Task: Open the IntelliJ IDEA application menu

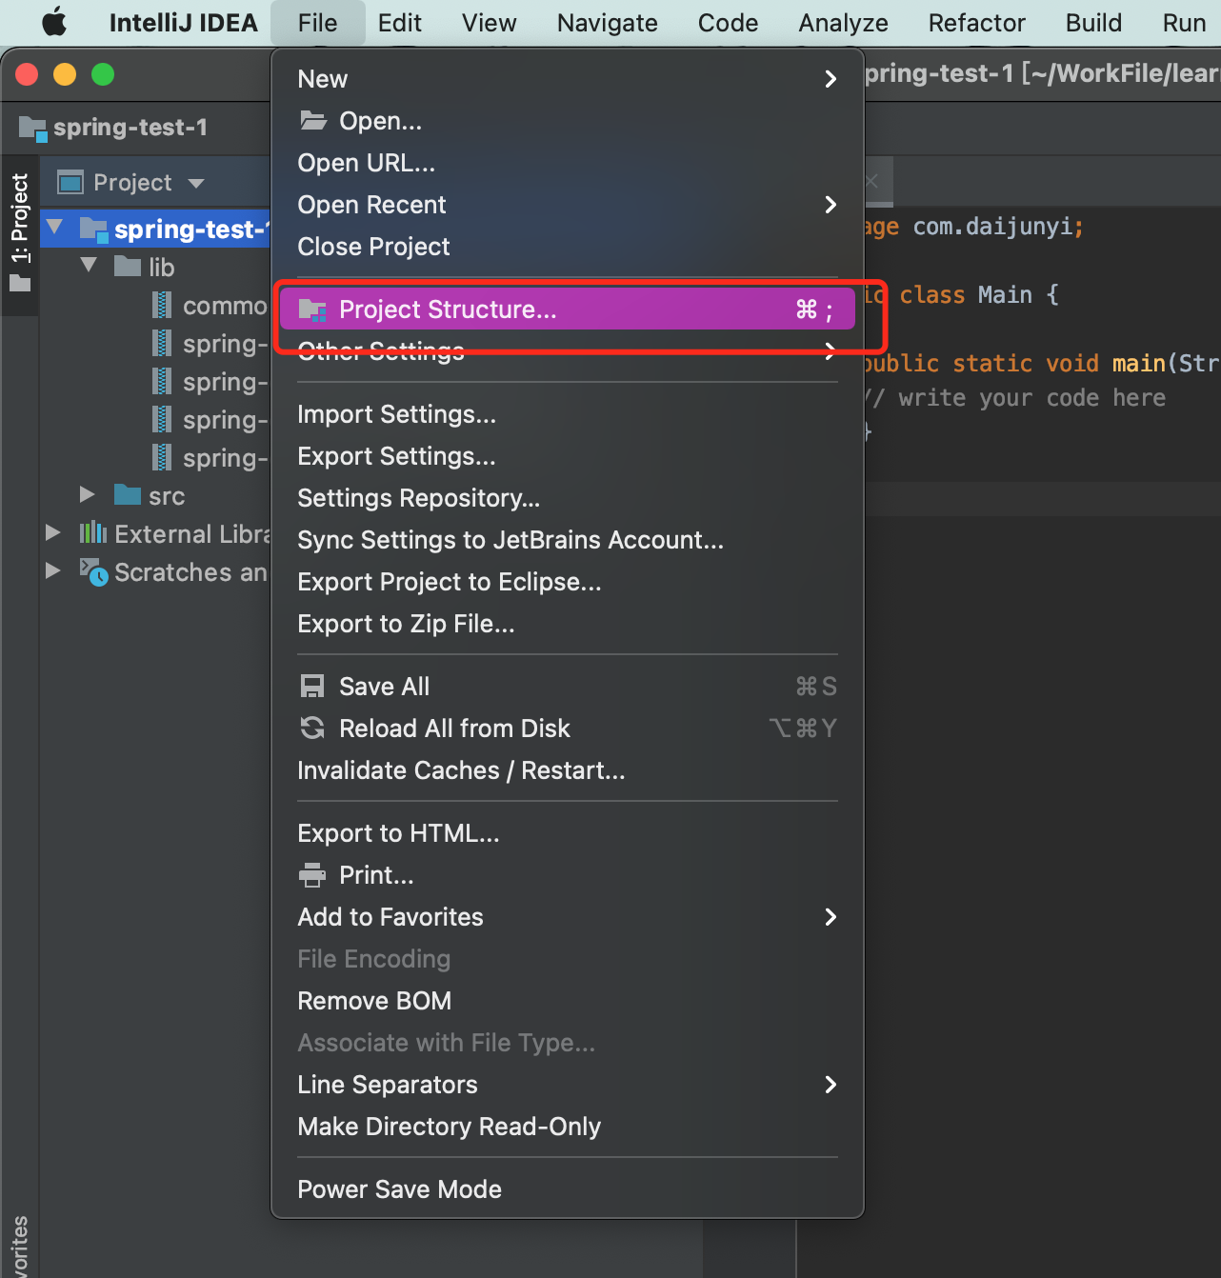Action: 183,23
